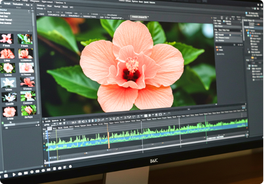Click the small arrow at the thumbnail slider's right end
Image resolution: width=264 pixels, height=184 pixels.
[39, 125]
